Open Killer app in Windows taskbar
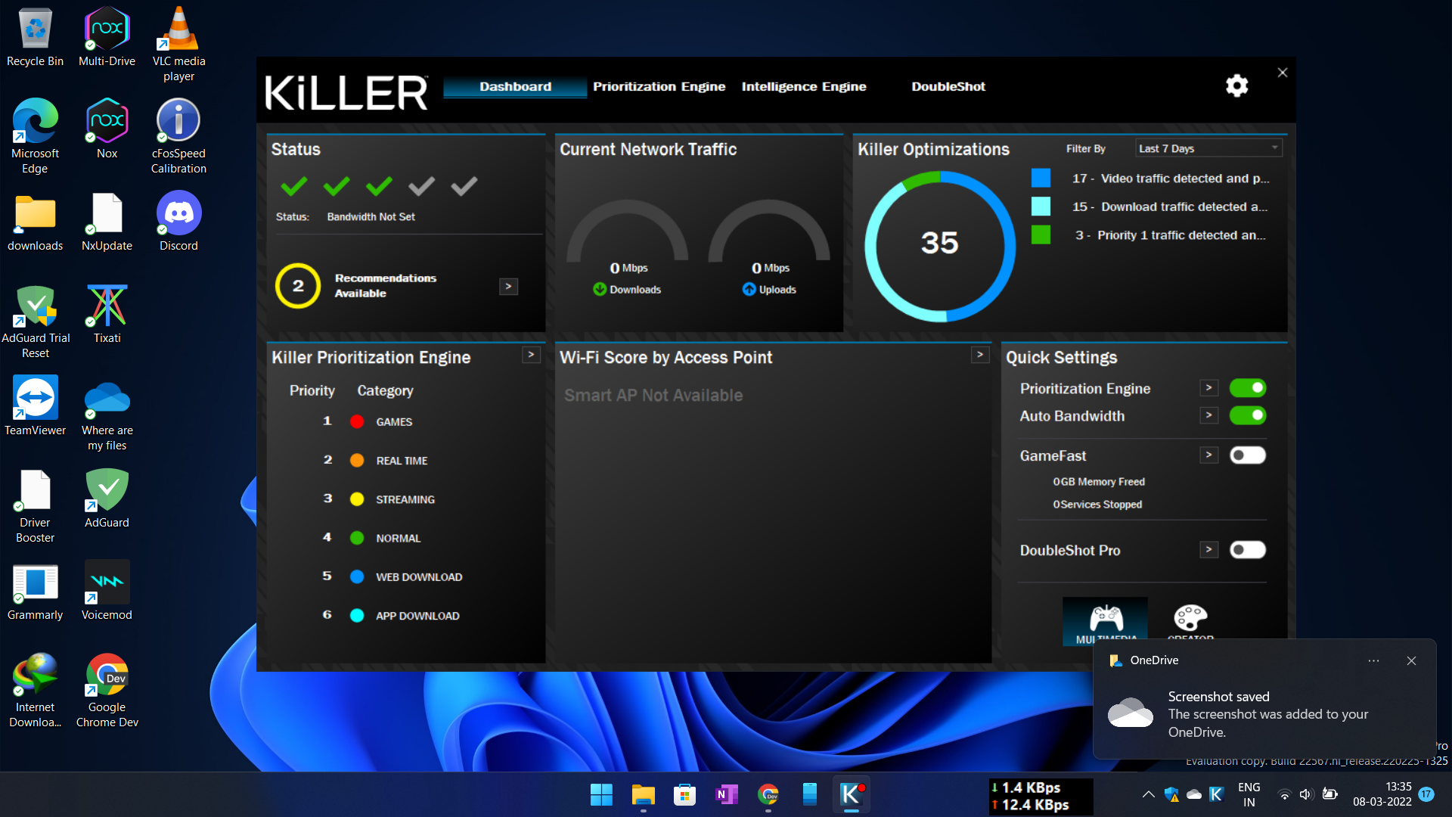 tap(852, 794)
